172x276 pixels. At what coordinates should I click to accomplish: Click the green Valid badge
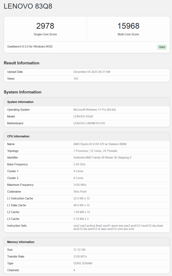162,47
